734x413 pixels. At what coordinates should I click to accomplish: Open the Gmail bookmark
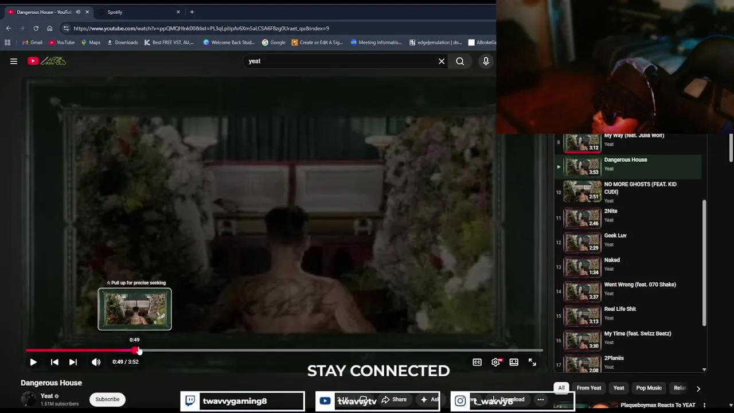[32, 42]
